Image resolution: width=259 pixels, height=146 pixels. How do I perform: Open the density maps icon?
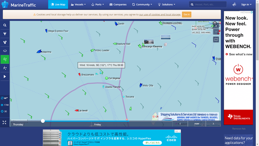pos(5,42)
